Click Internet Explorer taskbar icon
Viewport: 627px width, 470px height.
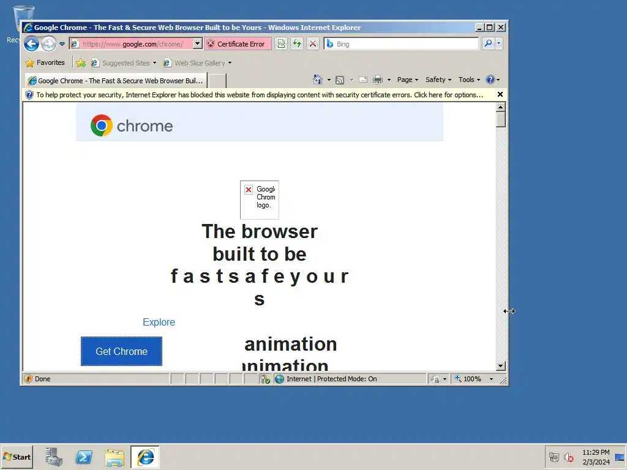pos(145,457)
